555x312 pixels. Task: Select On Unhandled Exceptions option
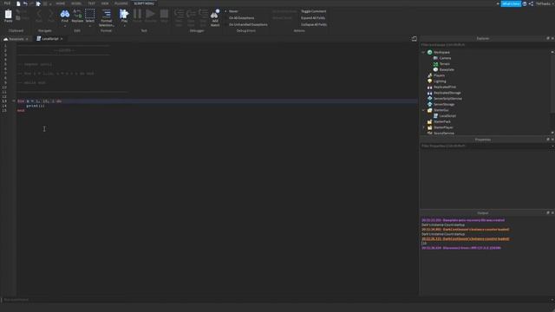(248, 25)
